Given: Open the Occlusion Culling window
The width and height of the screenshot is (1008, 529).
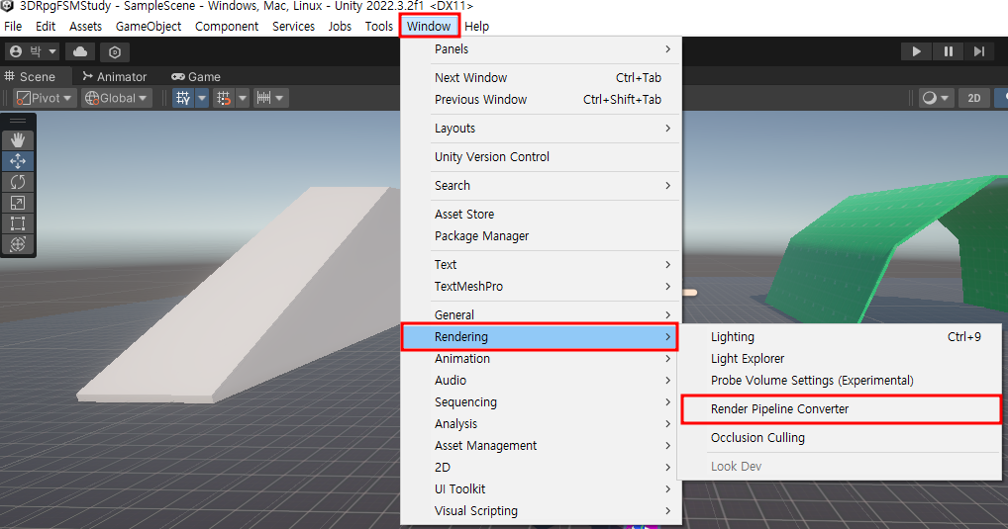Looking at the screenshot, I should [841, 438].
